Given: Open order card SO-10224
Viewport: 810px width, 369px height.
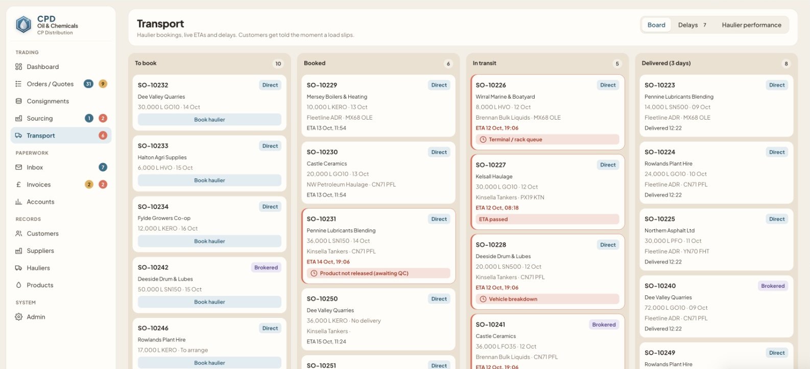Looking at the screenshot, I should pos(716,173).
